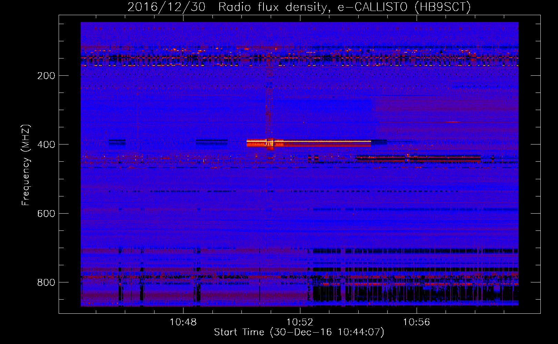This screenshot has width=558, height=344.
Task: Click the red-black band near 440 MHz
Action: tap(418, 158)
